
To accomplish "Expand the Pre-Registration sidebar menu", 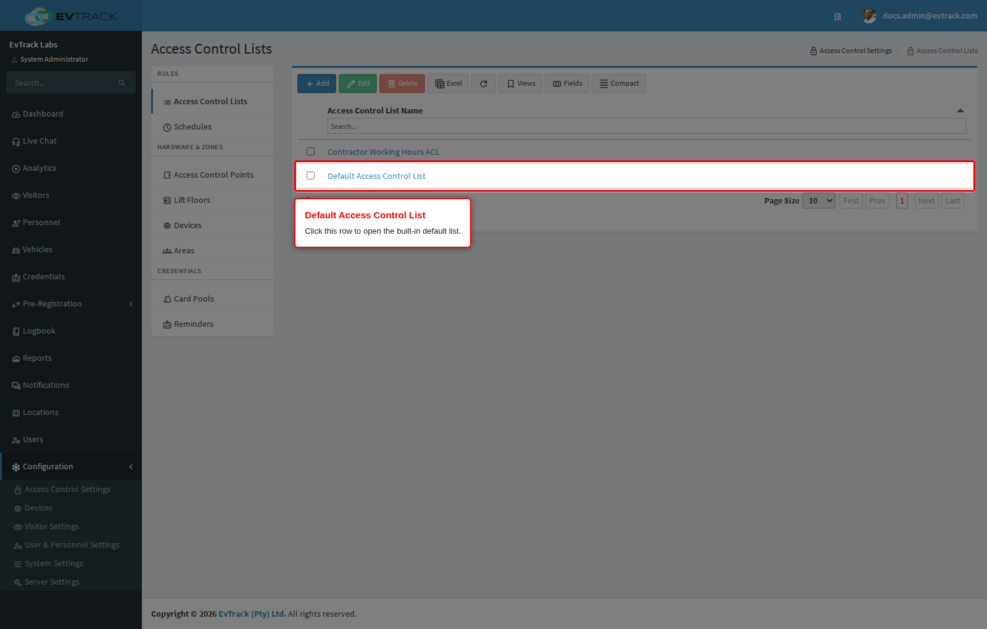I will point(71,304).
